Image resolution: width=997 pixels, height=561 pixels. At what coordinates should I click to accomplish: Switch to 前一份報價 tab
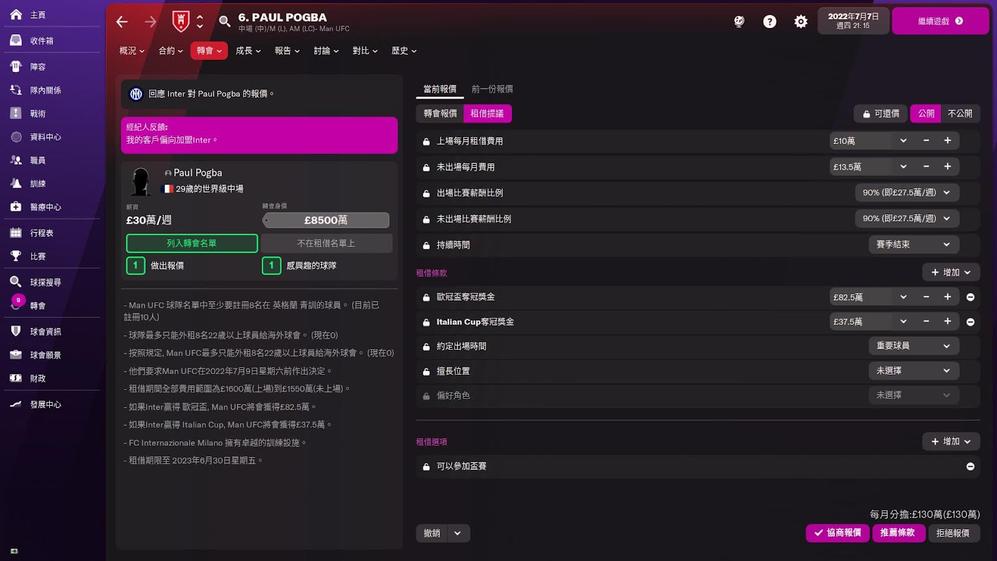pos(492,89)
